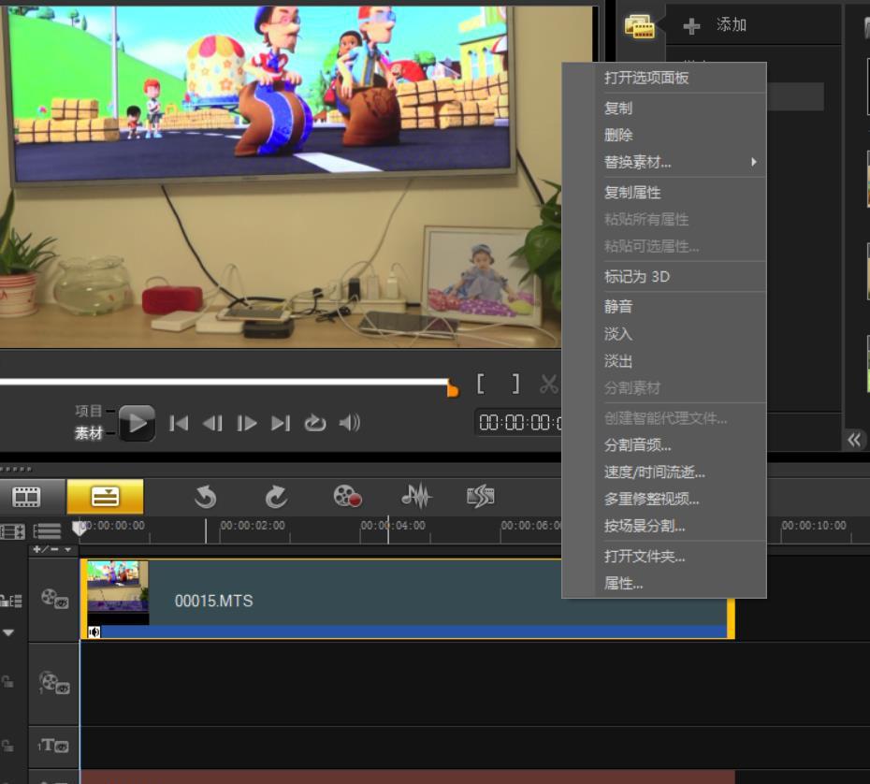The height and width of the screenshot is (784, 870).
Task: Click the orange trim marker on the scrubber
Action: tap(453, 389)
